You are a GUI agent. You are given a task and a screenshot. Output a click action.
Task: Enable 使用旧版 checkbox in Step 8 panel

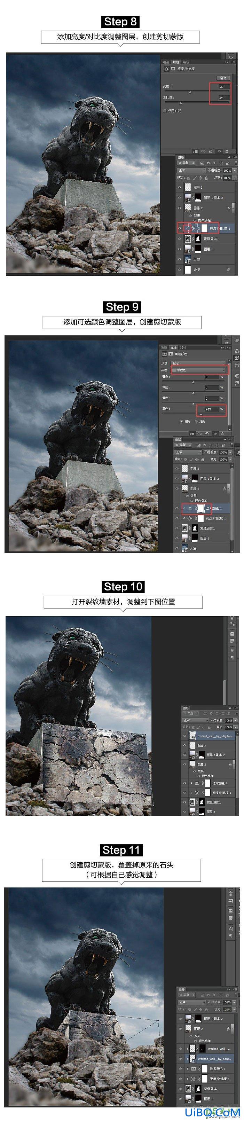tap(165, 111)
